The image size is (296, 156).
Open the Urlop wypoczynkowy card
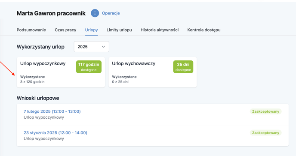(x=61, y=72)
